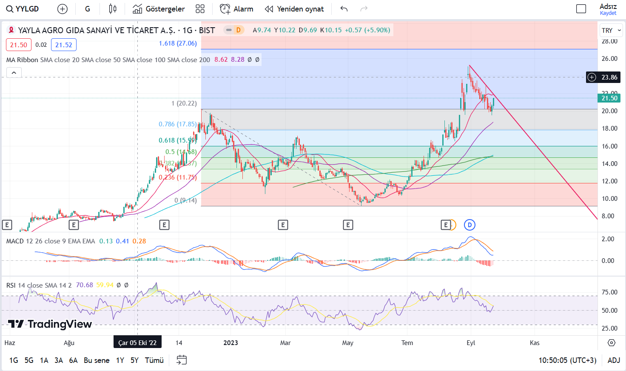Click the 21.50 sell price button
The image size is (626, 371).
[x=19, y=45]
